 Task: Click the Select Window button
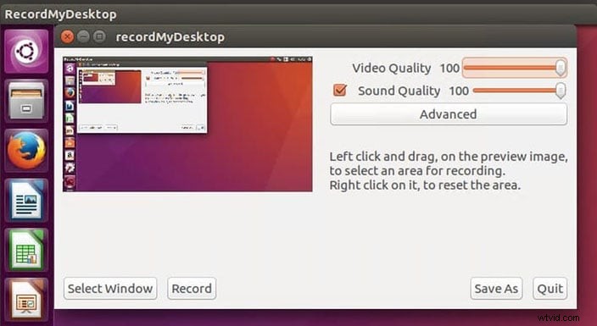[110, 289]
